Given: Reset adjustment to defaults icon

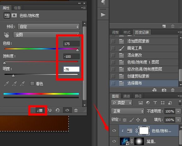Looking at the screenshot, I should point(57,110).
